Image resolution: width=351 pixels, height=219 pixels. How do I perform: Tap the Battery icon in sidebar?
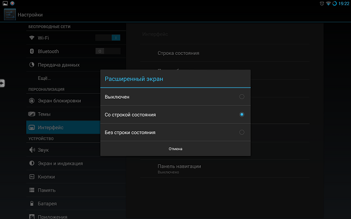pos(32,204)
